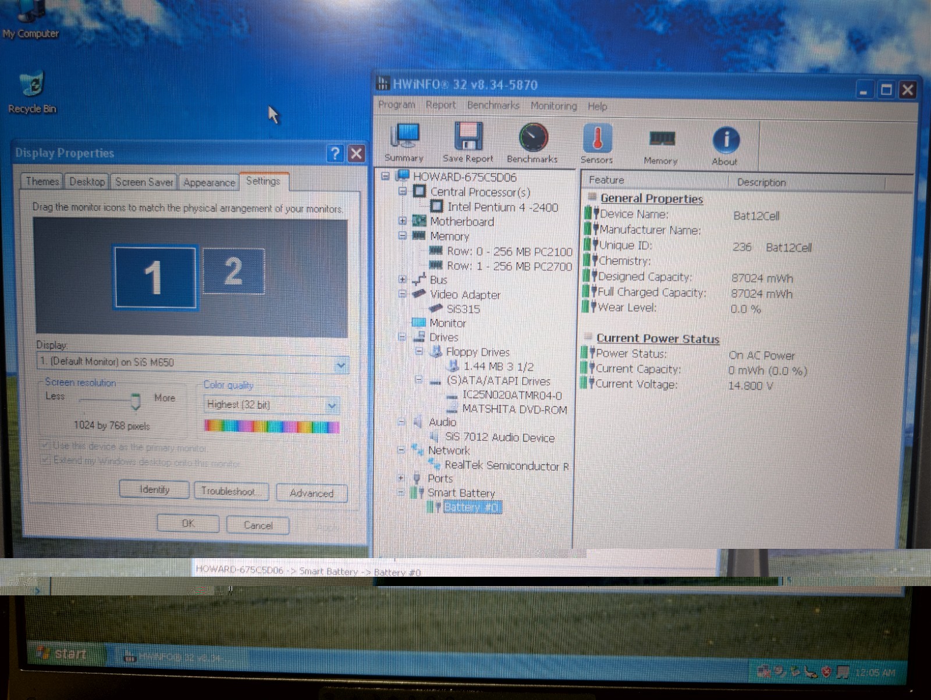Switch to the Desktop tab
The image size is (931, 700).
(87, 182)
